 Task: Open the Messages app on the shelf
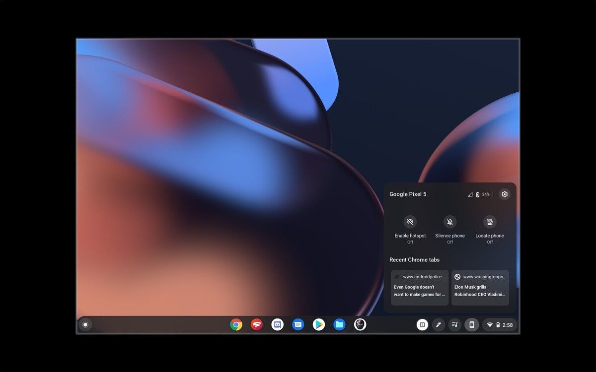[298, 325]
